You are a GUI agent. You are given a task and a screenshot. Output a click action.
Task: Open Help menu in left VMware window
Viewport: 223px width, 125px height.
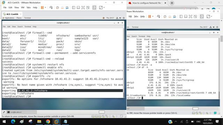pyautogui.click(x=35, y=8)
